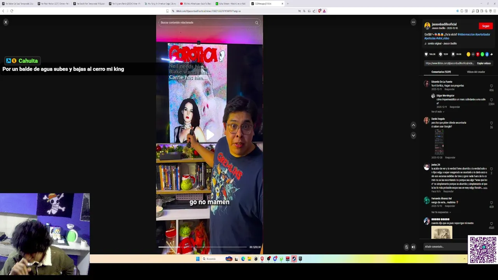Reply to Daniel Angulo's comment
Viewport: 498px width, 280px height.
pyautogui.click(x=450, y=157)
